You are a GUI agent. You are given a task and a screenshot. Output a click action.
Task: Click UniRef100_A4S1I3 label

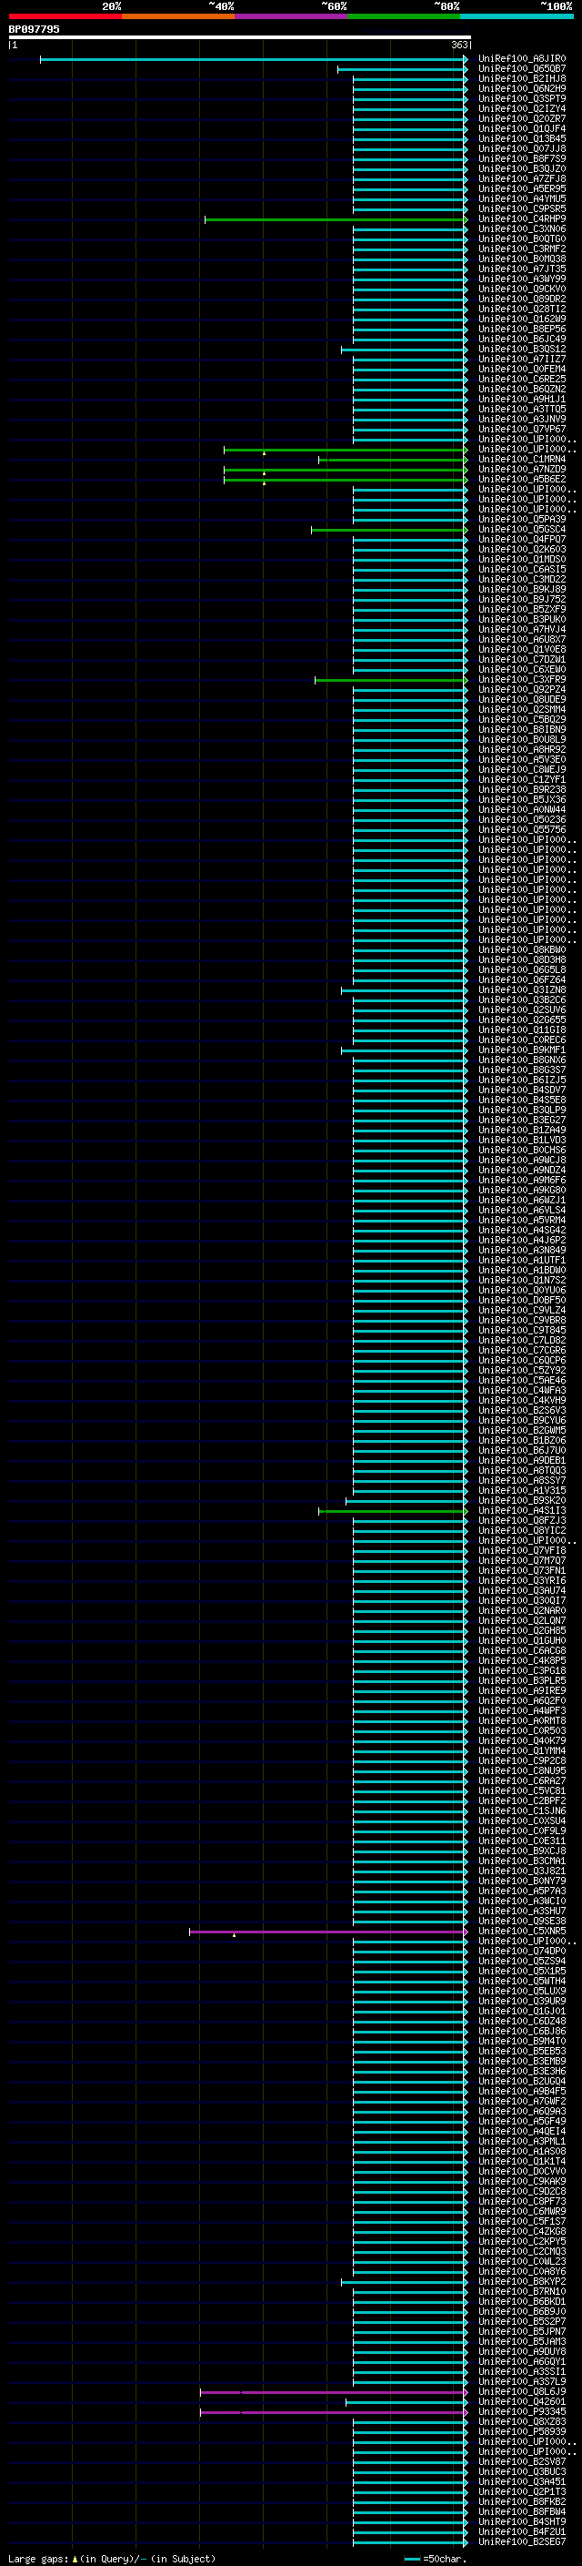522,1511
